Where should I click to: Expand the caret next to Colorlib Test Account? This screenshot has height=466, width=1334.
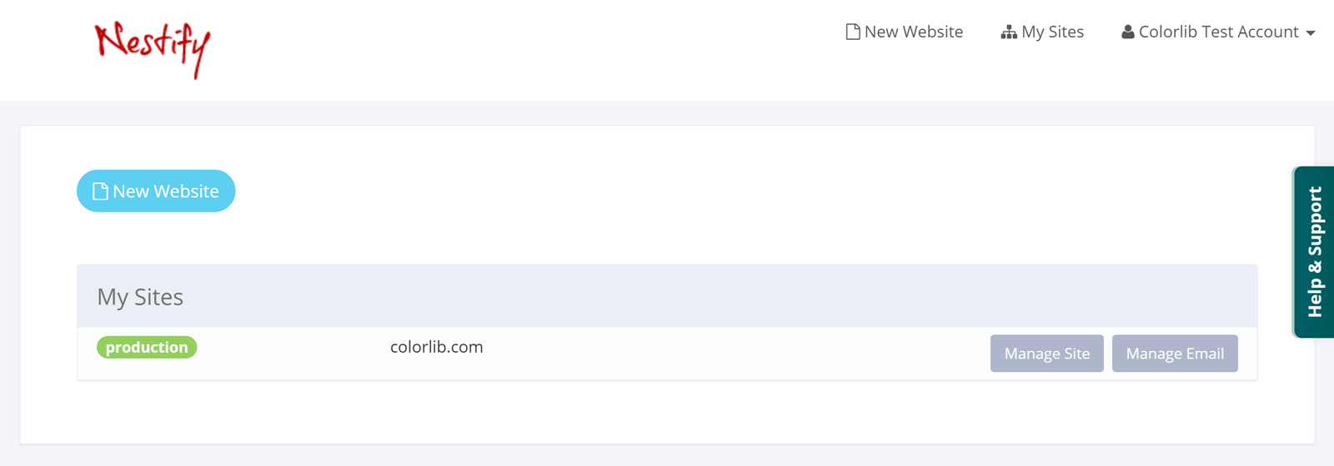(x=1311, y=33)
